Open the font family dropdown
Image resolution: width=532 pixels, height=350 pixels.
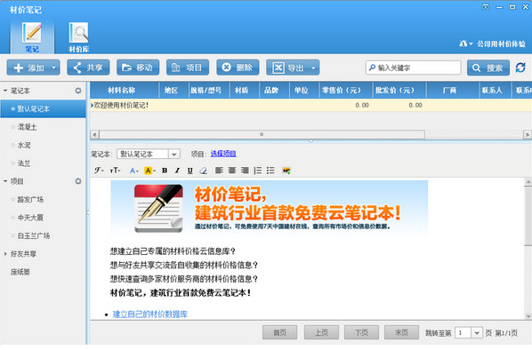coord(99,171)
